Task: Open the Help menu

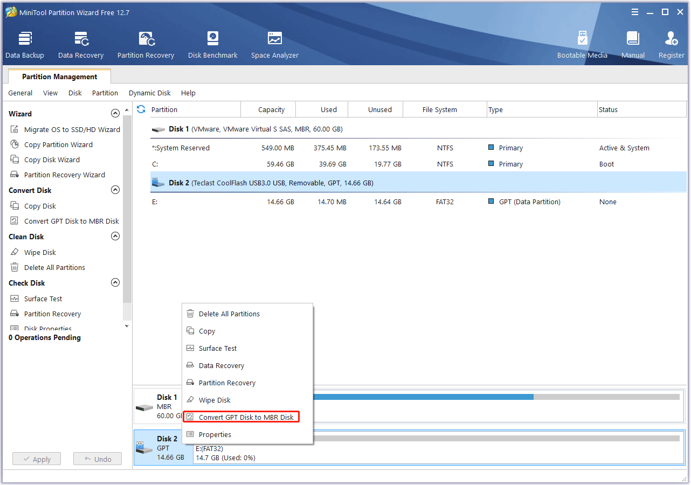Action: pyautogui.click(x=188, y=93)
